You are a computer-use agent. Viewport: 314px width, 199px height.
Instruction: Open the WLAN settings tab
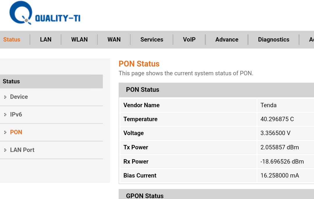point(79,40)
